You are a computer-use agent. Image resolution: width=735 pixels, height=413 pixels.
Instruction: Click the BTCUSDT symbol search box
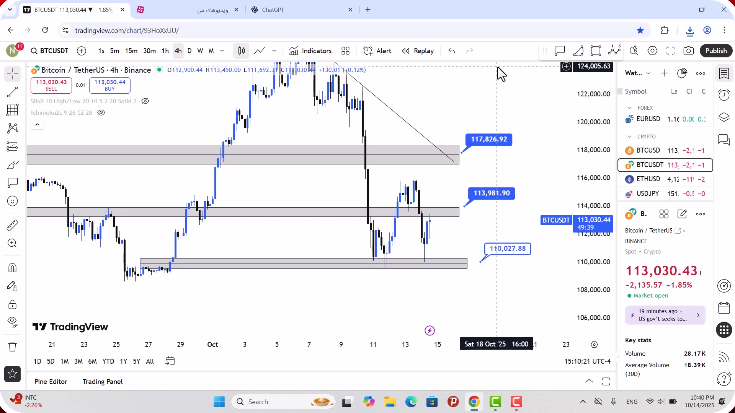(x=50, y=51)
